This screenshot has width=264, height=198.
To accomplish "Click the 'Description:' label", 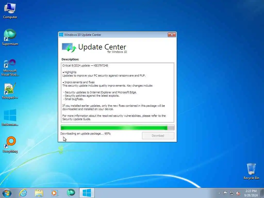I will (70, 59).
